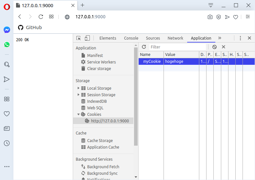Select the myCookie name cell
Image resolution: width=255 pixels, height=180 pixels.
click(151, 62)
